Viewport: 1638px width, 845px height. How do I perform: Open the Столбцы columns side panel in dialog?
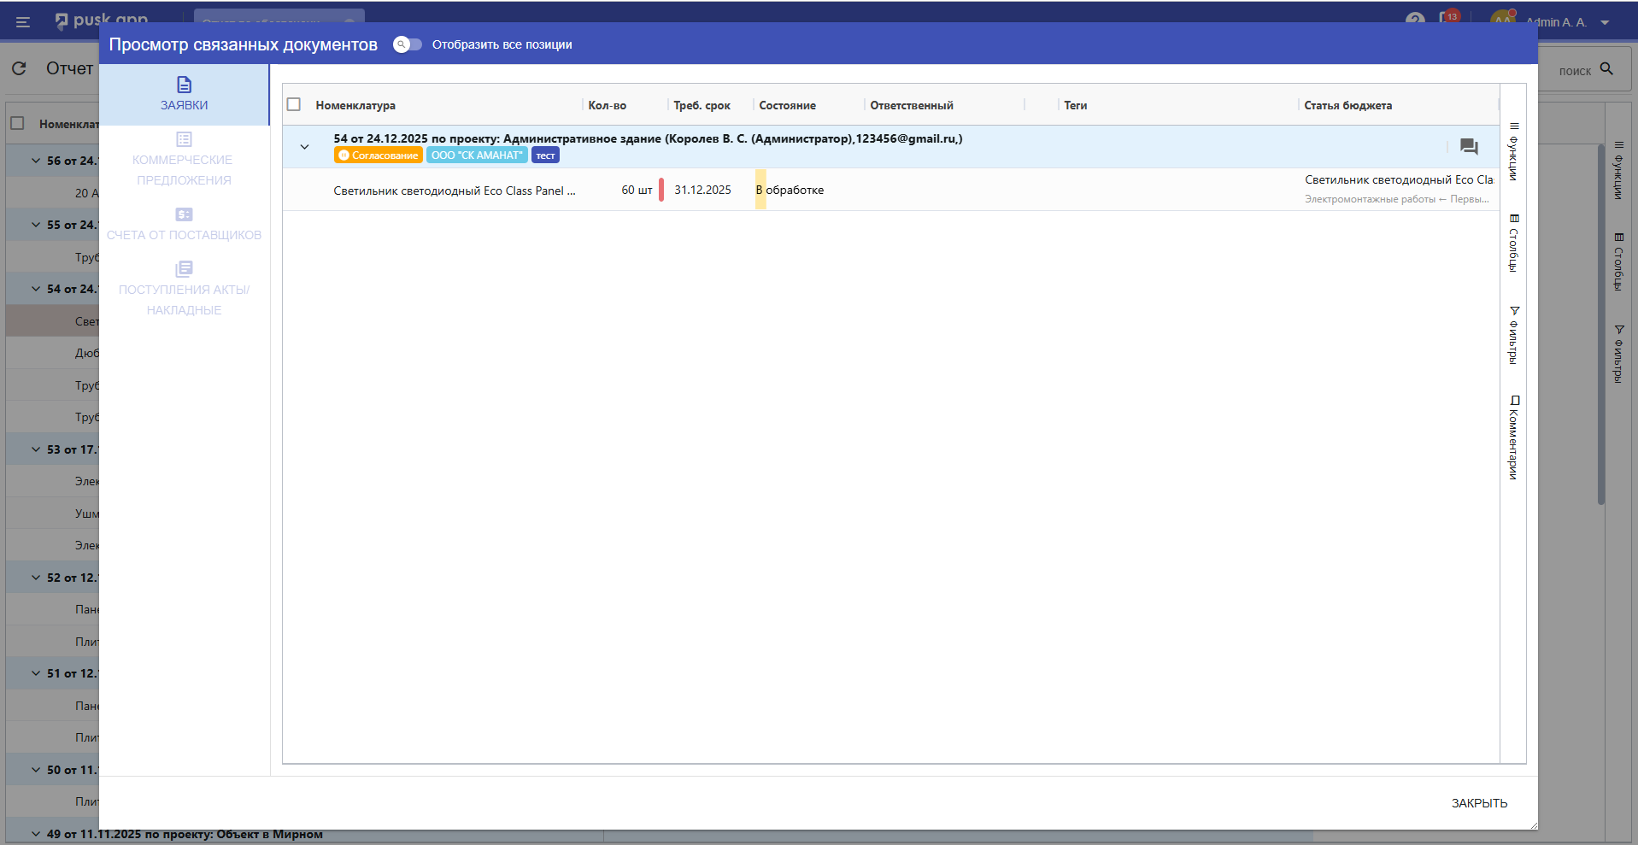coord(1513,244)
